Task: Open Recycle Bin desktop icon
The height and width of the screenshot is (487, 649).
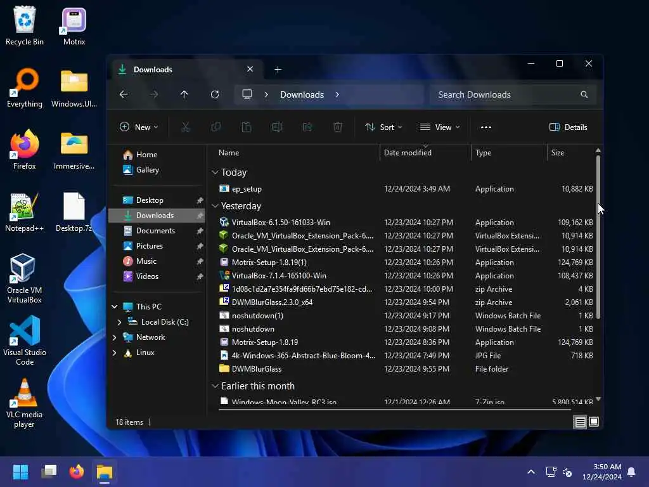Action: [25, 25]
